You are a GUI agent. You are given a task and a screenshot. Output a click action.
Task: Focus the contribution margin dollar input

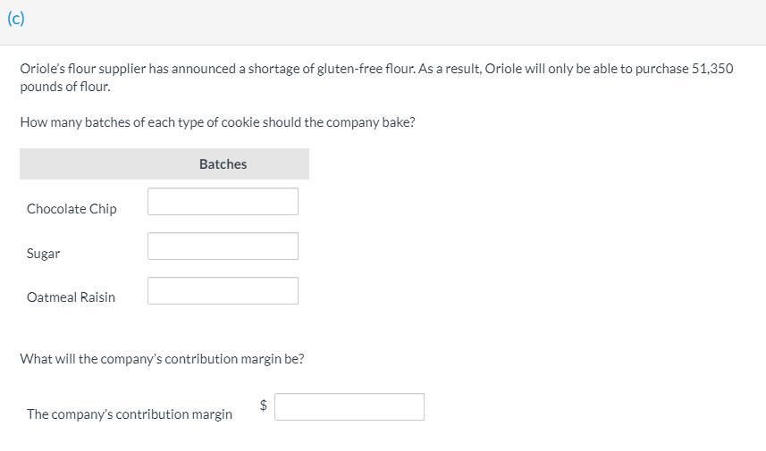(349, 407)
